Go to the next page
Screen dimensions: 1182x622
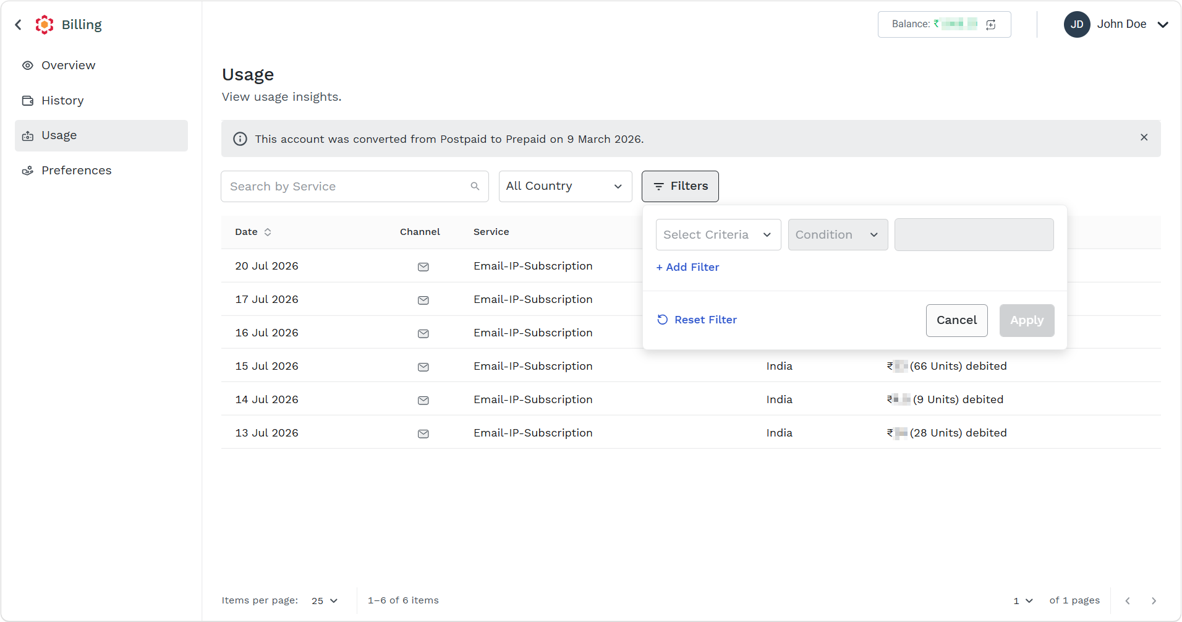[1154, 601]
